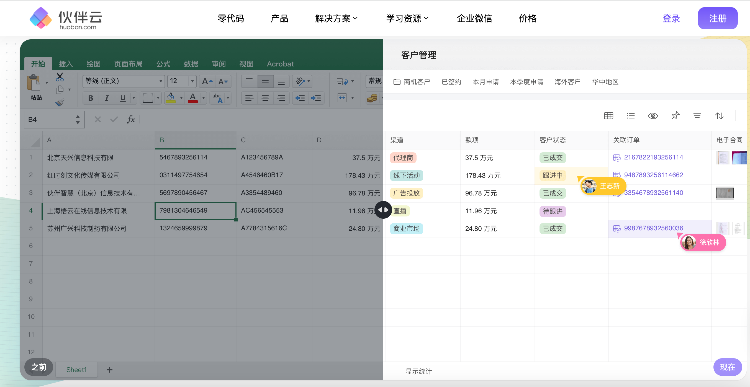Click the pin icon in table toolbar
This screenshot has width=750, height=387.
(x=675, y=116)
